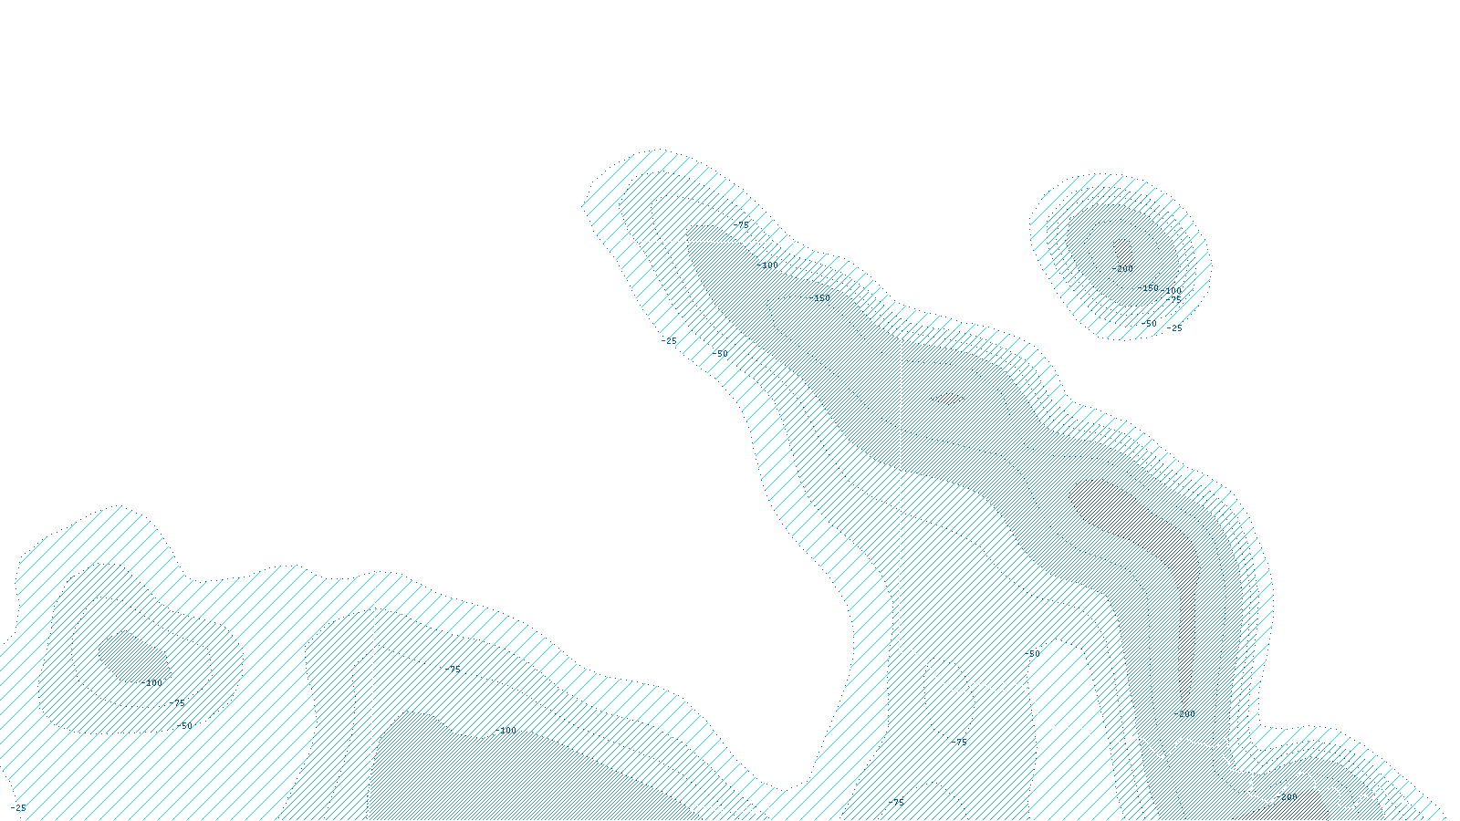Click the -150 label in the long diagonal band
This screenshot has width=1460, height=821.
819,298
